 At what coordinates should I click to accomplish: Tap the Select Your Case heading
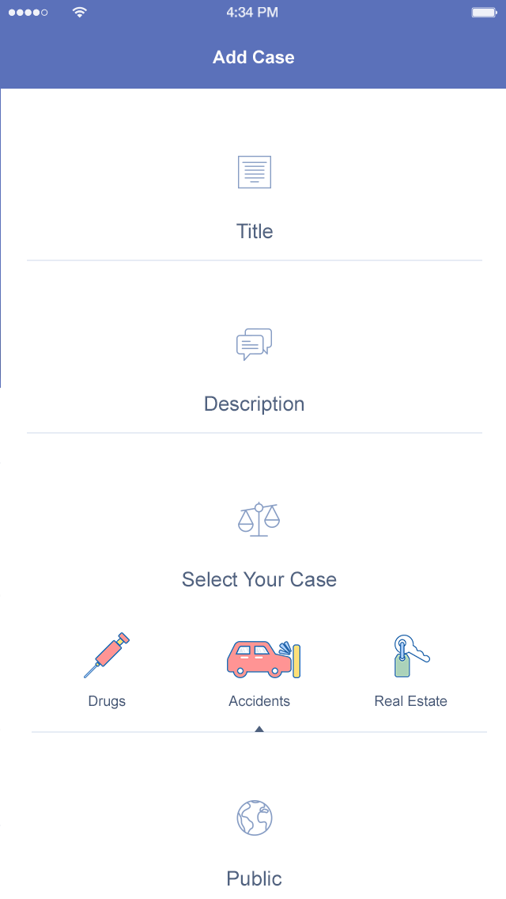[259, 579]
